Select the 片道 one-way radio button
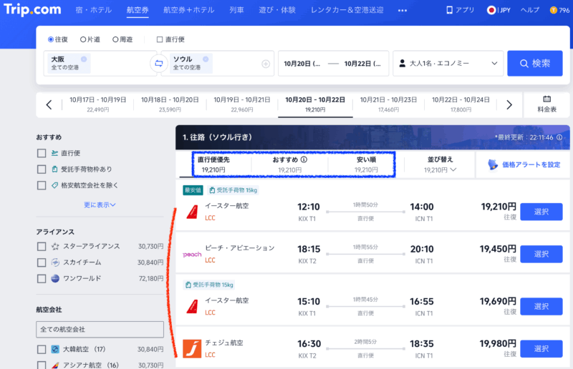Viewport: 573px width, 369px height. 83,39
